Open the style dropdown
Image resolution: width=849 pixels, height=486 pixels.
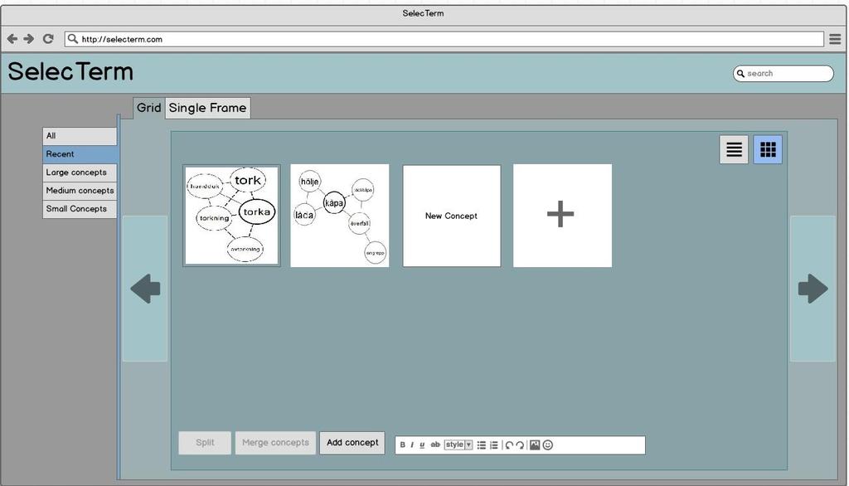tap(458, 445)
